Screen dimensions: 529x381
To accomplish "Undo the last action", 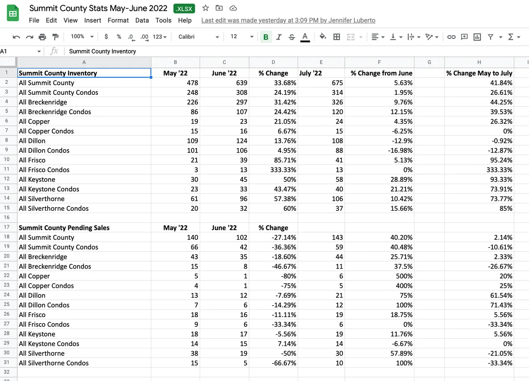I will (16, 37).
